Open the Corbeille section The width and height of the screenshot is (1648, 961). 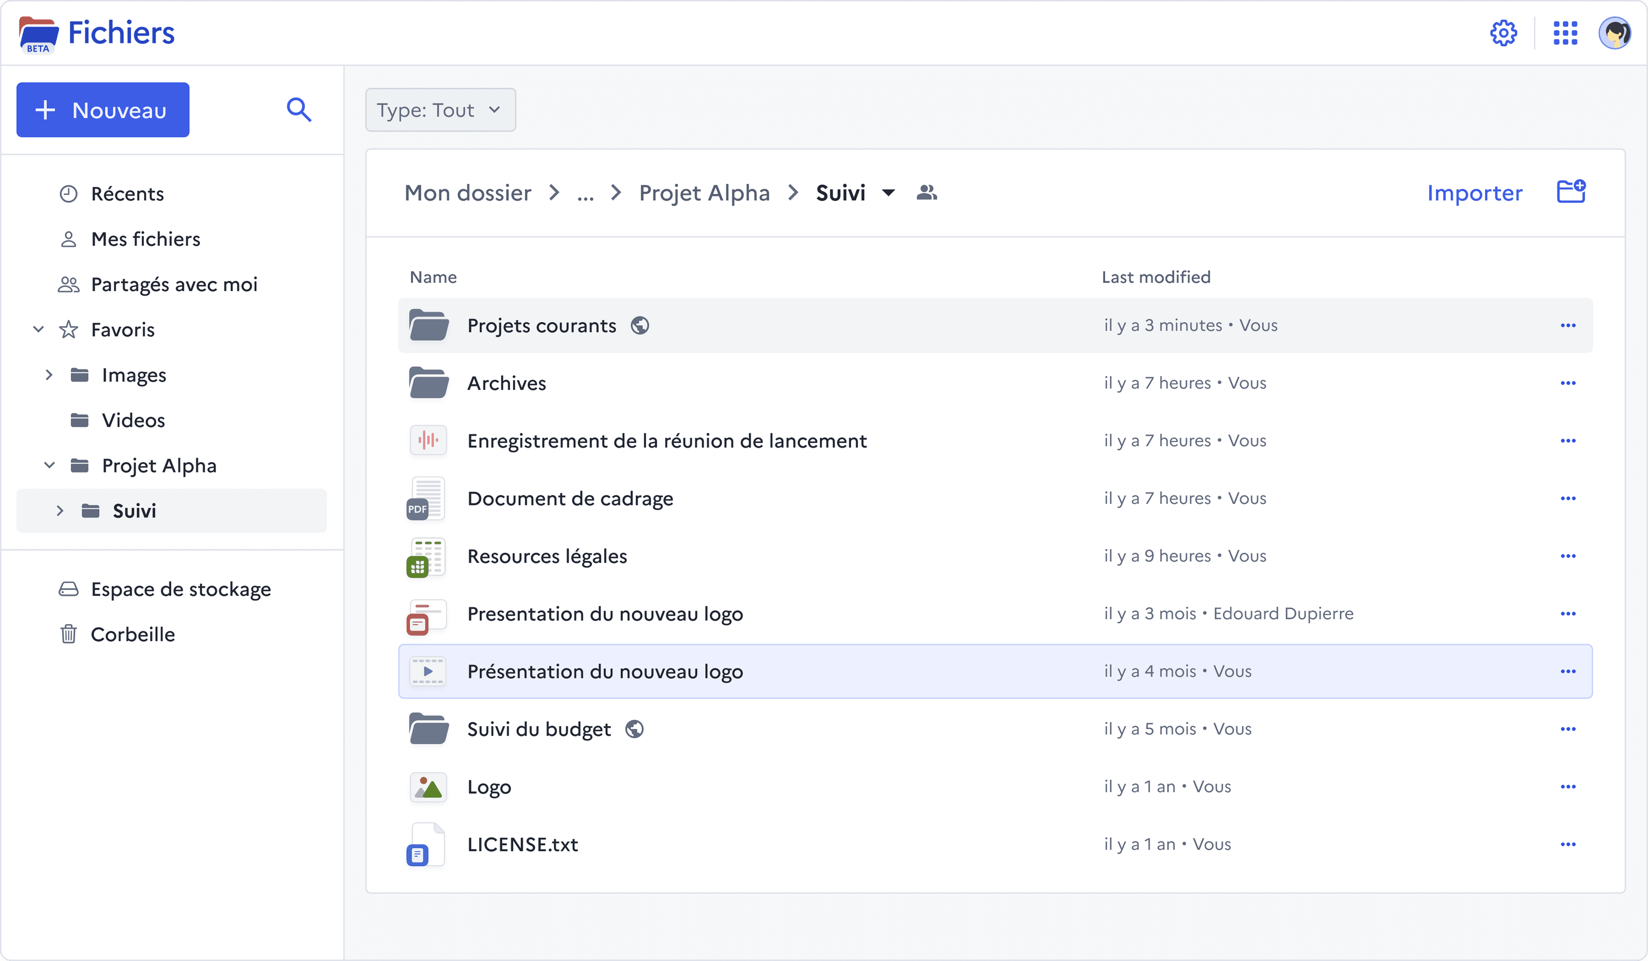132,634
